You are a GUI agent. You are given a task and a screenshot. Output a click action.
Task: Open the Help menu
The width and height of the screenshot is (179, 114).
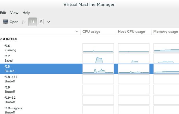click(x=26, y=13)
